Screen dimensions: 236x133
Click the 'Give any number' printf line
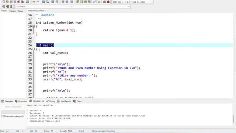click(x=70, y=75)
